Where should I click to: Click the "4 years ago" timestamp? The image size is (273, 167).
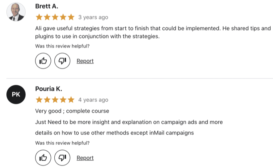coord(93,100)
